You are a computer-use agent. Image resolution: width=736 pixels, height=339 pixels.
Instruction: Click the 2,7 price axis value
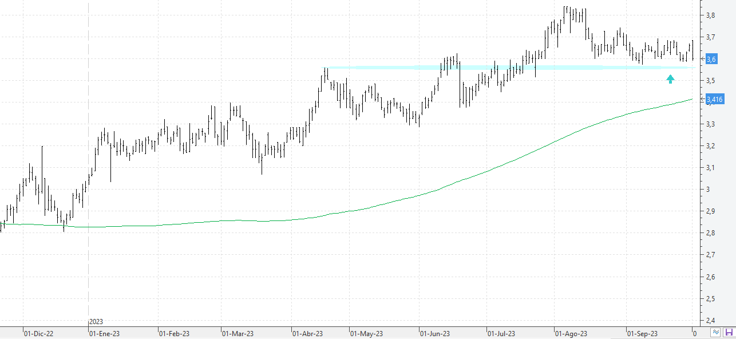point(710,255)
